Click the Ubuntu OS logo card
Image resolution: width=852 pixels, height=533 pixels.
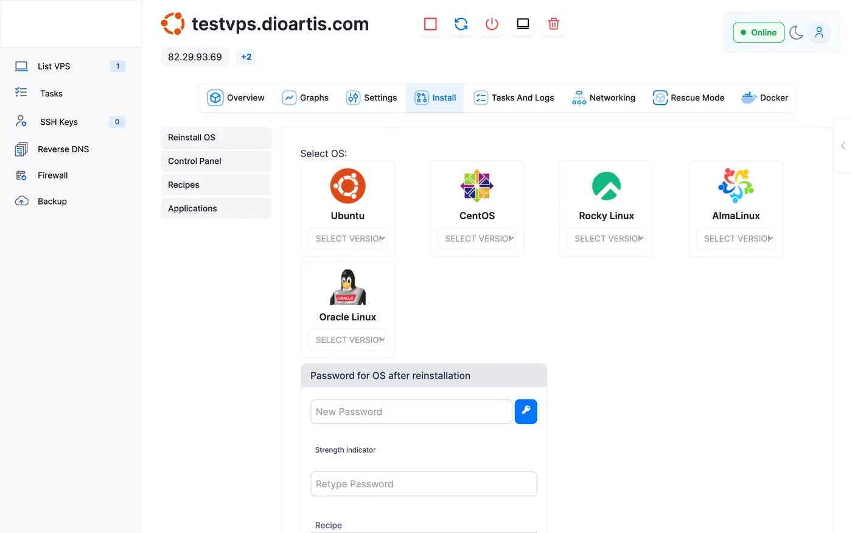click(x=348, y=186)
